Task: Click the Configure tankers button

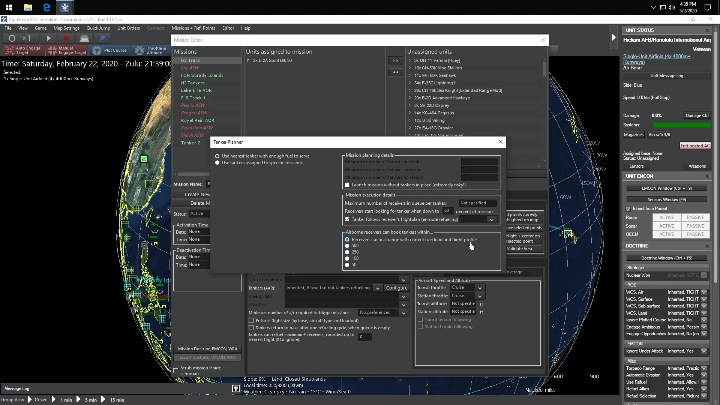Action: pyautogui.click(x=397, y=288)
